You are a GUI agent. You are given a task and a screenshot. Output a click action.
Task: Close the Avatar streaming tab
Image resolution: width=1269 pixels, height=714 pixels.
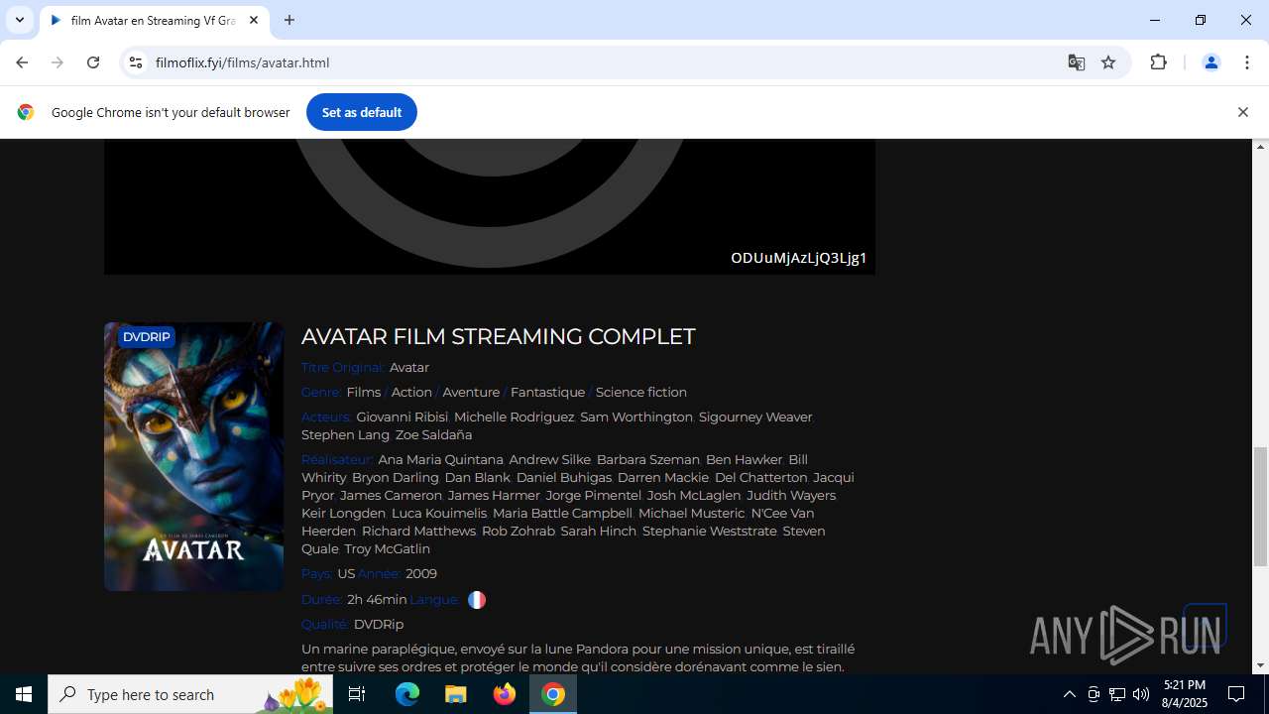[254, 20]
